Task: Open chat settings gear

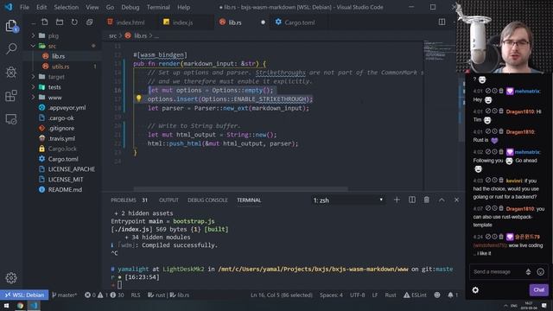Action: (x=475, y=290)
